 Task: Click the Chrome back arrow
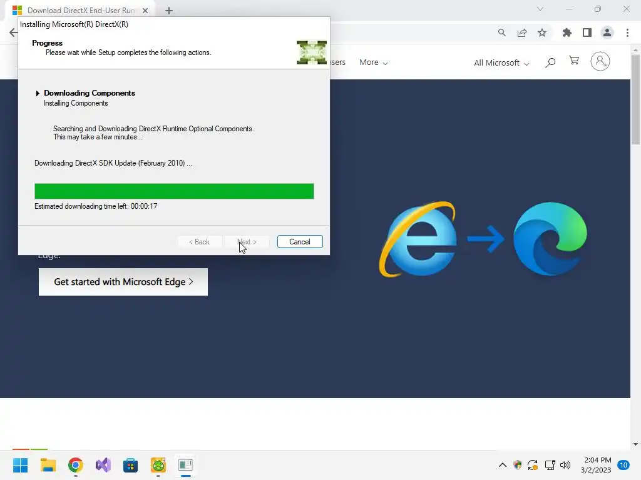[x=14, y=32]
